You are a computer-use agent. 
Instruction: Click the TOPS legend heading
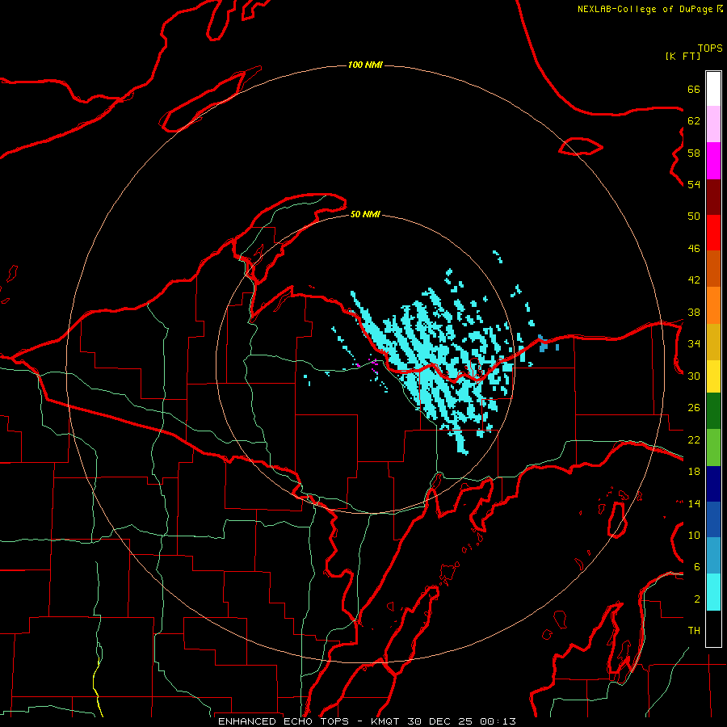click(x=710, y=48)
